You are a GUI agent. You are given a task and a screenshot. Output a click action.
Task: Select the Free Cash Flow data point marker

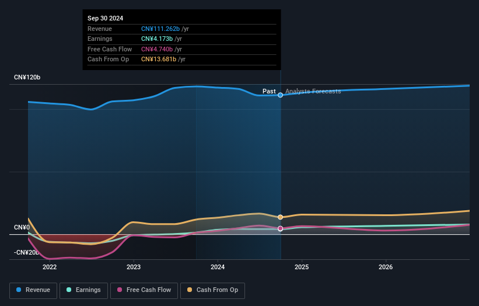click(x=280, y=228)
